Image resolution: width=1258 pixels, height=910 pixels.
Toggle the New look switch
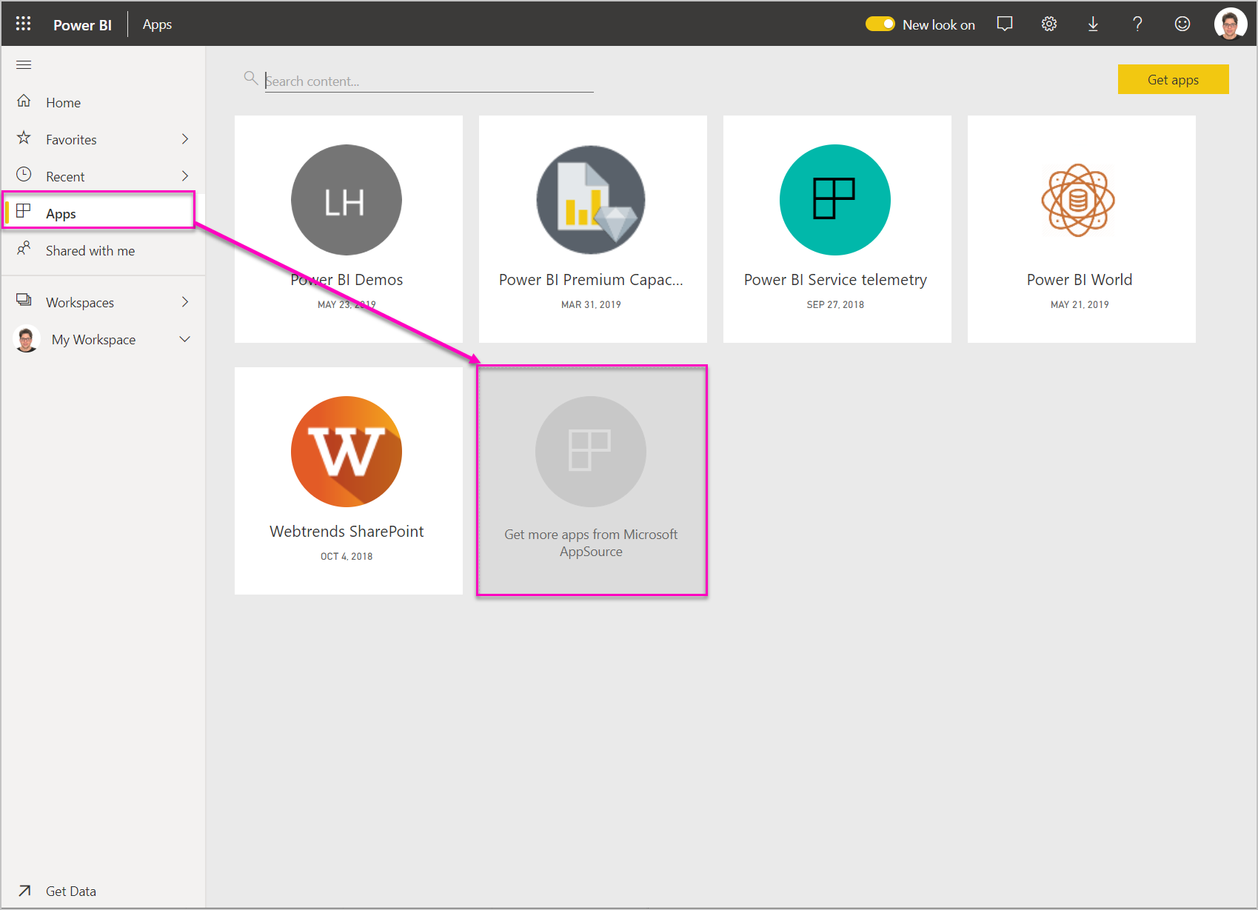coord(880,24)
